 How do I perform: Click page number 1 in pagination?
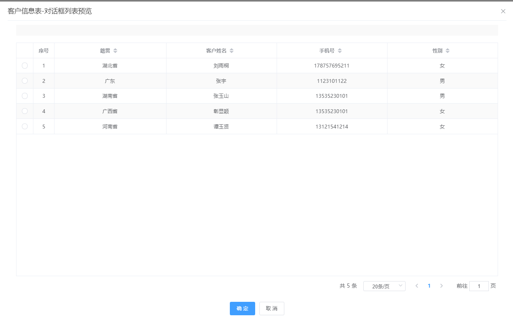pyautogui.click(x=429, y=286)
